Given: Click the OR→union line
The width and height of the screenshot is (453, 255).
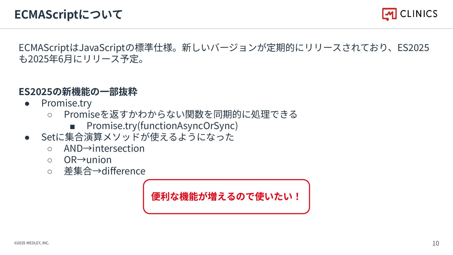Looking at the screenshot, I should pyautogui.click(x=88, y=160).
